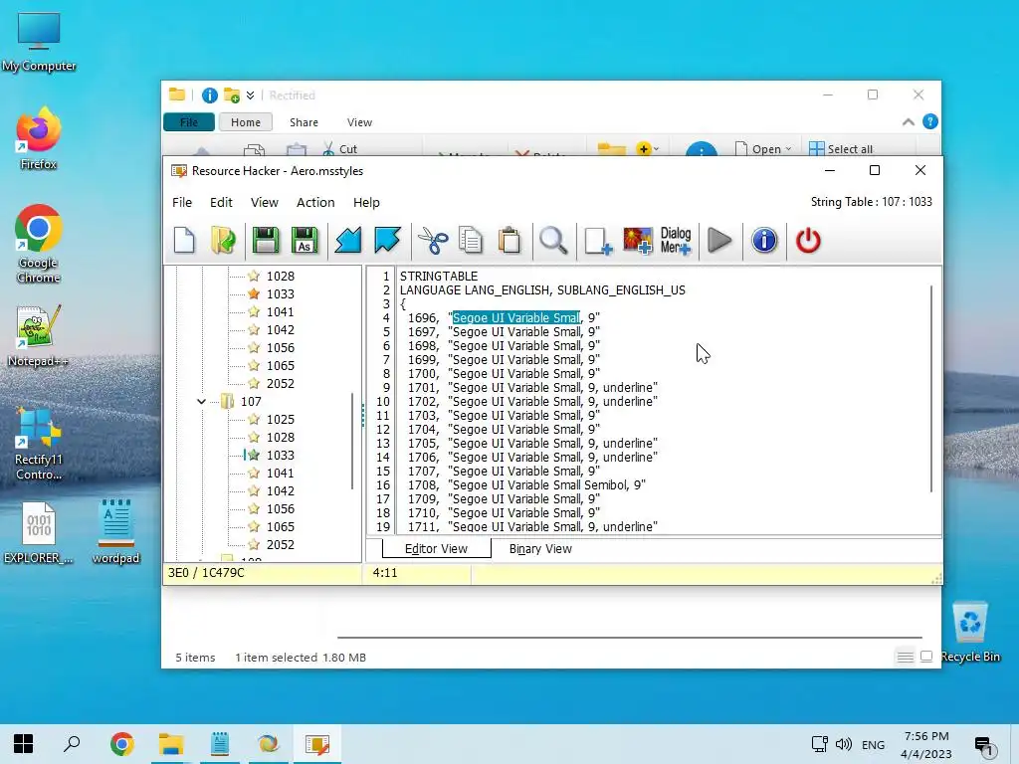Select resource 1033 with orange star in upper group
The width and height of the screenshot is (1019, 764).
pos(280,294)
